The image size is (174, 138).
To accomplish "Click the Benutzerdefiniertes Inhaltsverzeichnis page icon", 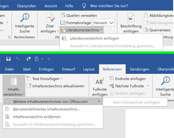I will click(7, 109).
